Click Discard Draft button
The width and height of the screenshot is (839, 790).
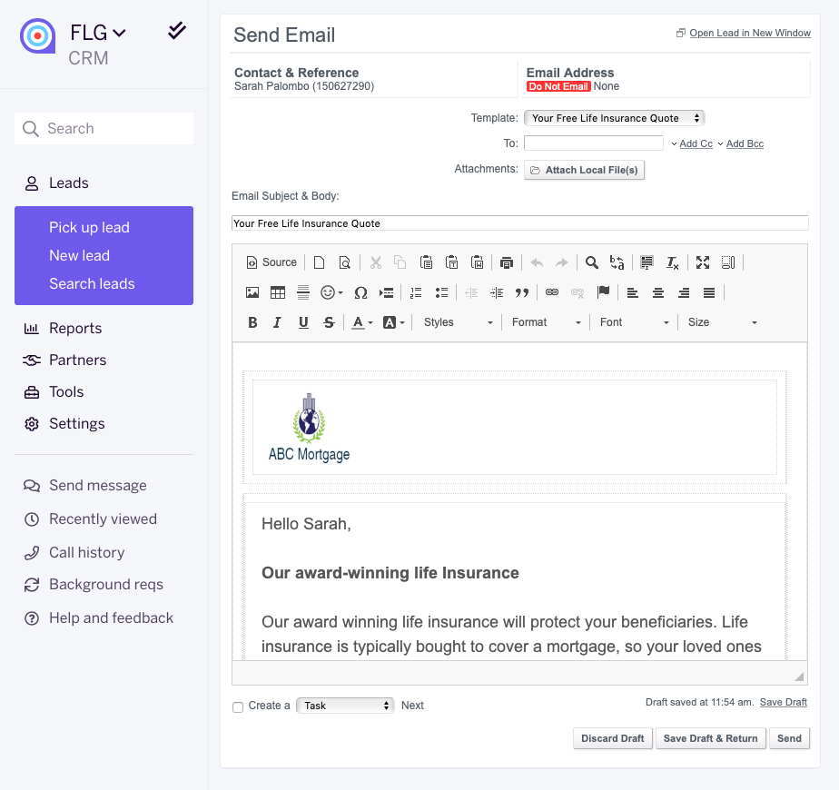[x=613, y=738]
